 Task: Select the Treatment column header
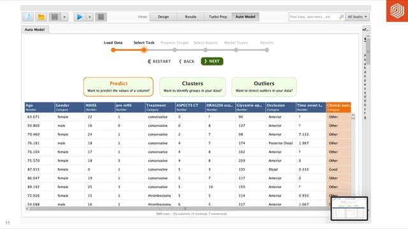160,108
